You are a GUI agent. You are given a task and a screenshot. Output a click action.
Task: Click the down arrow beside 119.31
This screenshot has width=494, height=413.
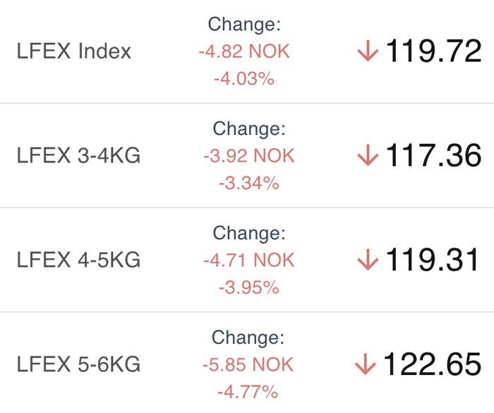tap(368, 260)
